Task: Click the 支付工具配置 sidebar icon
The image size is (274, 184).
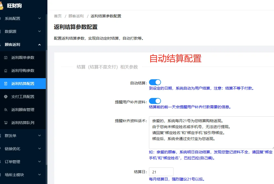Action: coord(6,97)
